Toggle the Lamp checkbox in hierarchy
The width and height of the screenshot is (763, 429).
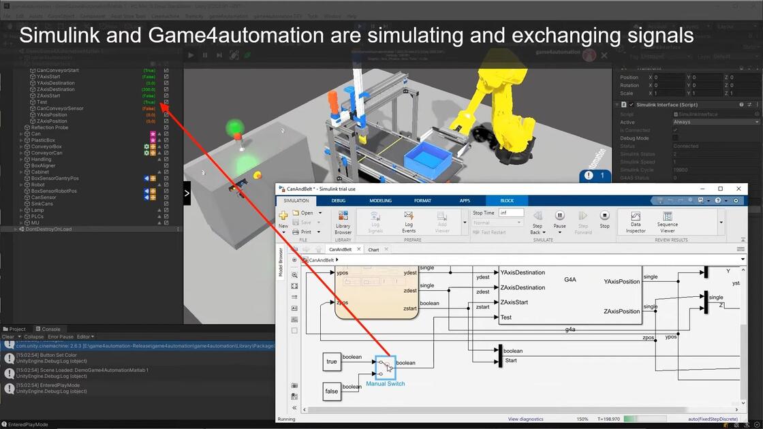pyautogui.click(x=166, y=210)
